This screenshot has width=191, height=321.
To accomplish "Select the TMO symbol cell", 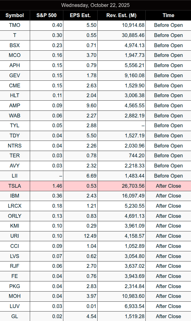I will point(15,25).
